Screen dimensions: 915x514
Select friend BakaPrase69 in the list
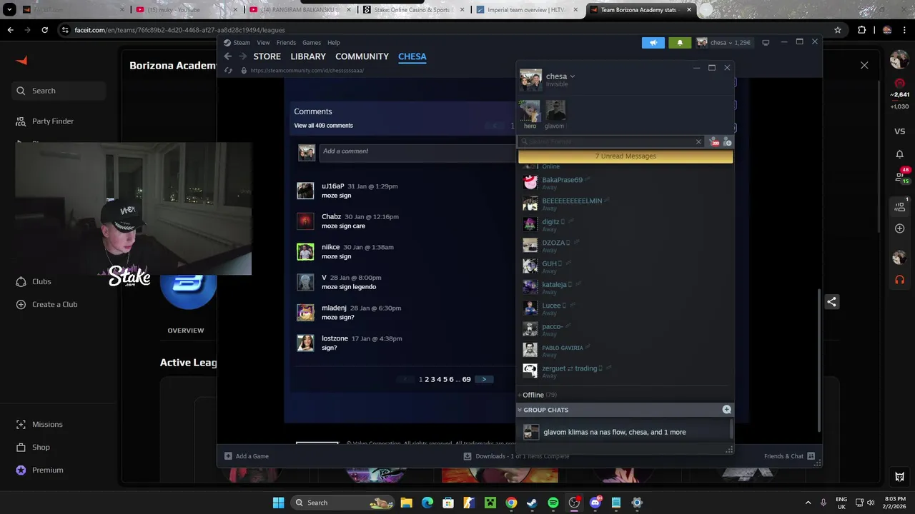tap(562, 182)
